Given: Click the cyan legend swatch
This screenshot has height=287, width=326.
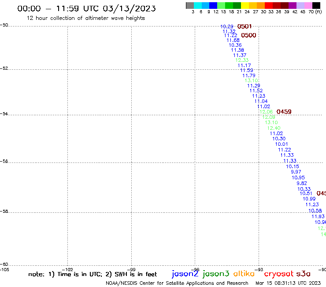Looking at the screenshot, I should click(x=198, y=5).
